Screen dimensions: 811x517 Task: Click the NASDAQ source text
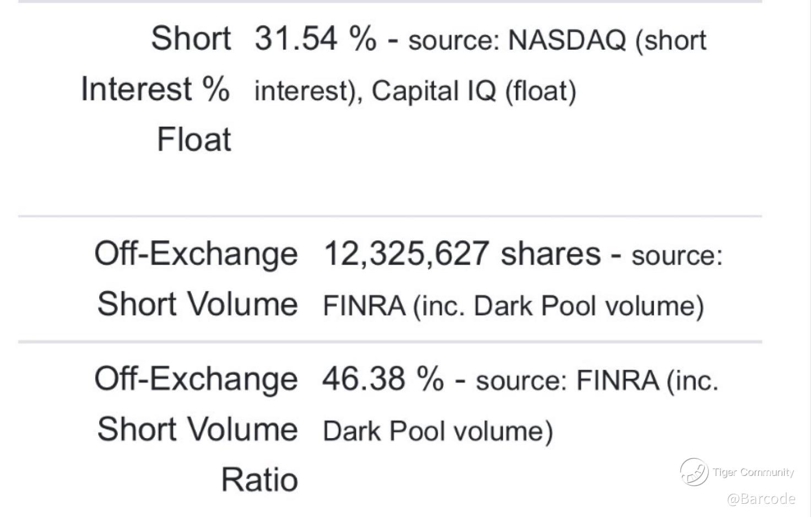[567, 40]
